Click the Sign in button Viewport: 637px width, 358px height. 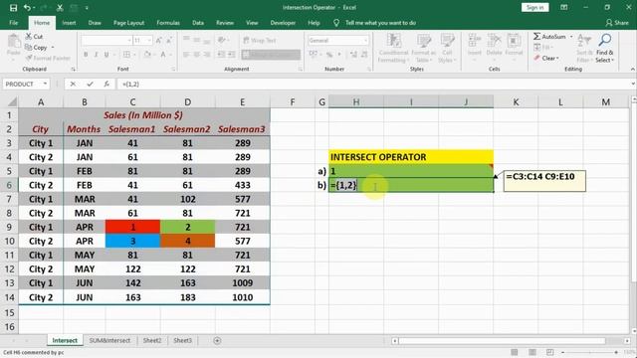tap(535, 8)
